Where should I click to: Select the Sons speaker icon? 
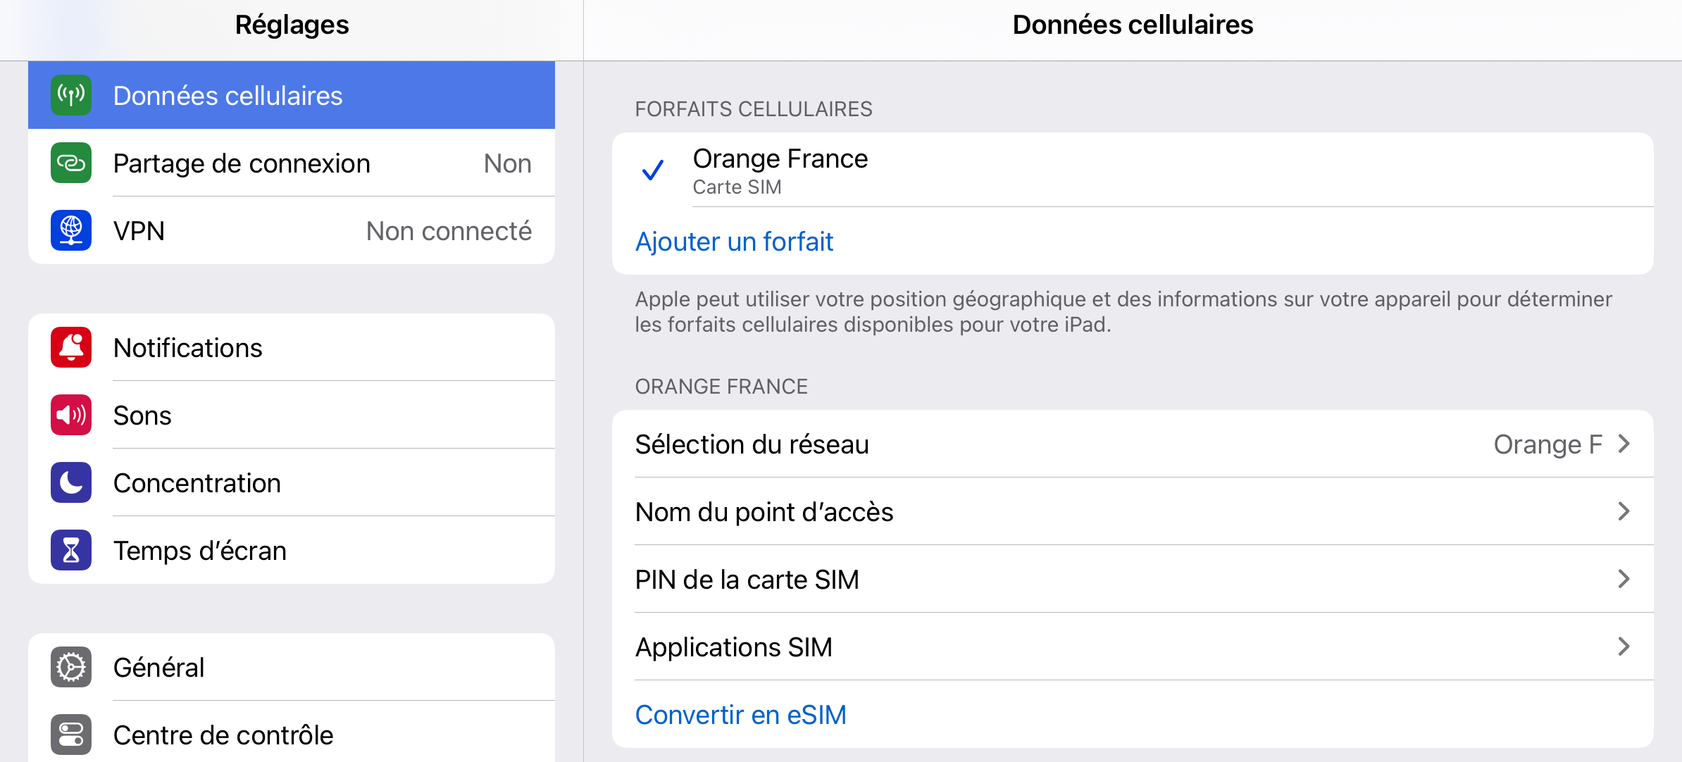pos(70,415)
